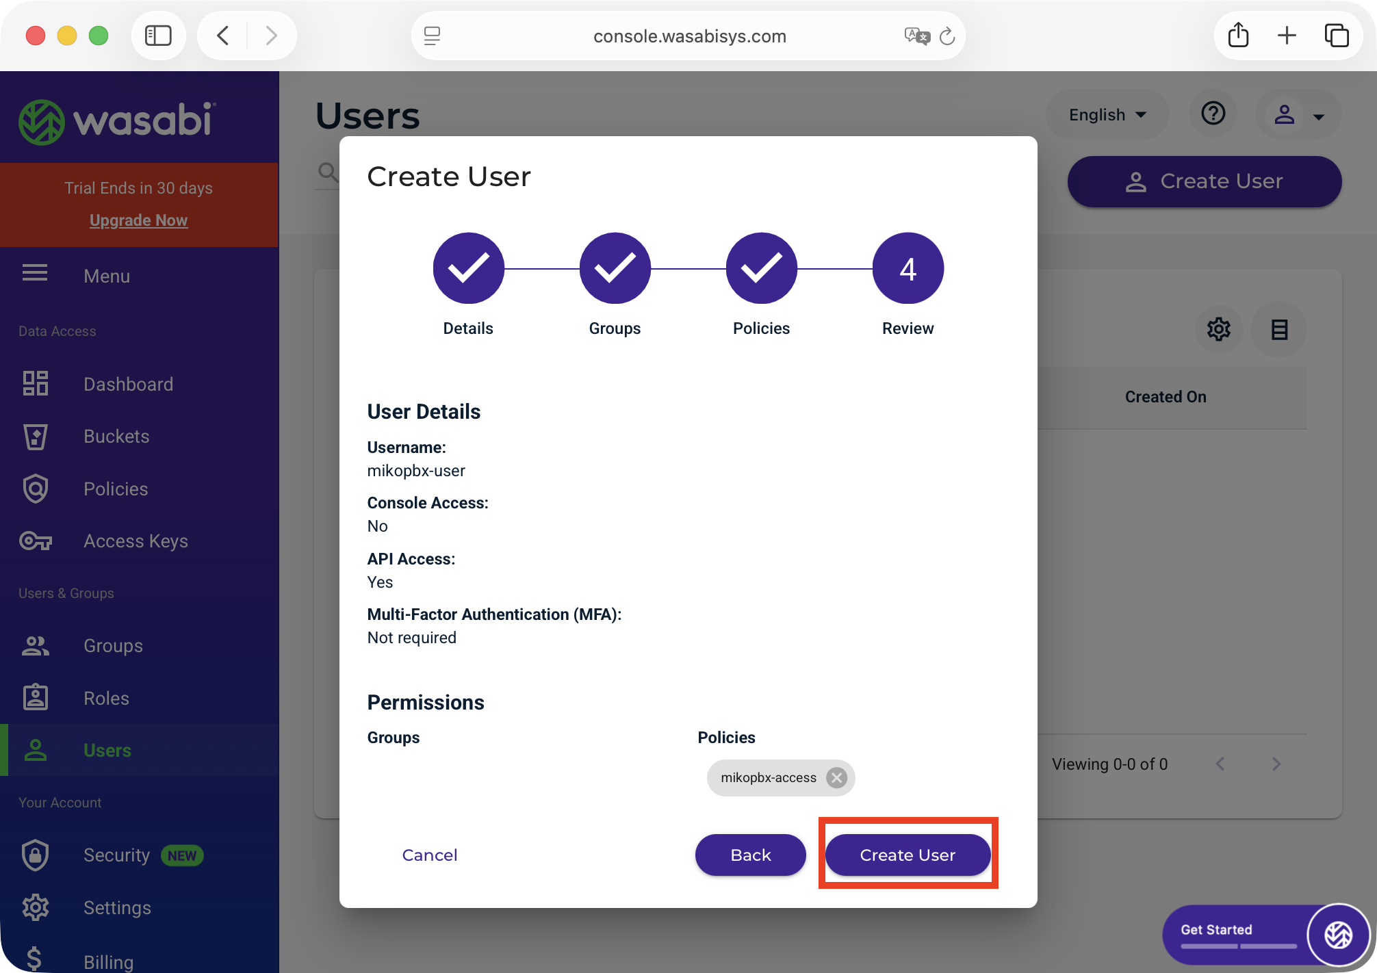The height and width of the screenshot is (973, 1377).
Task: Remove the mikopbx-access policy chip
Action: [836, 777]
